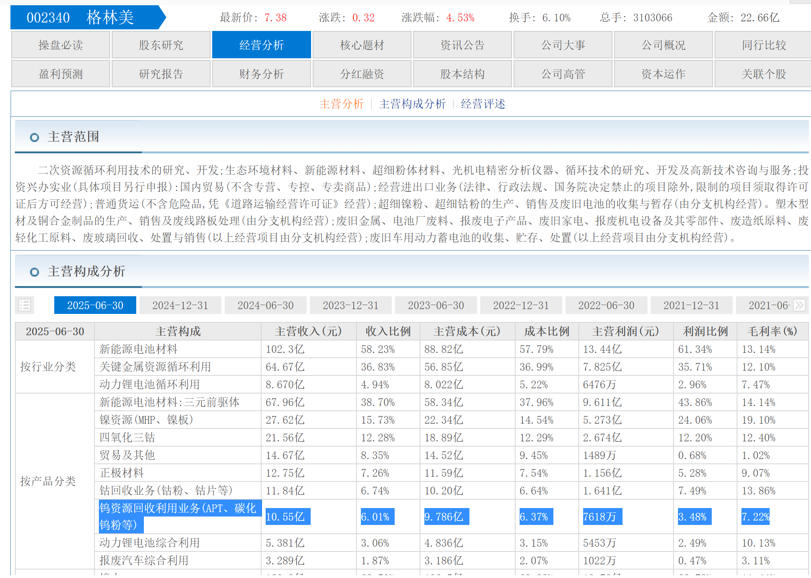Click the 镍资源(MHP、镍板) row name
The height and width of the screenshot is (578, 811).
(x=146, y=420)
